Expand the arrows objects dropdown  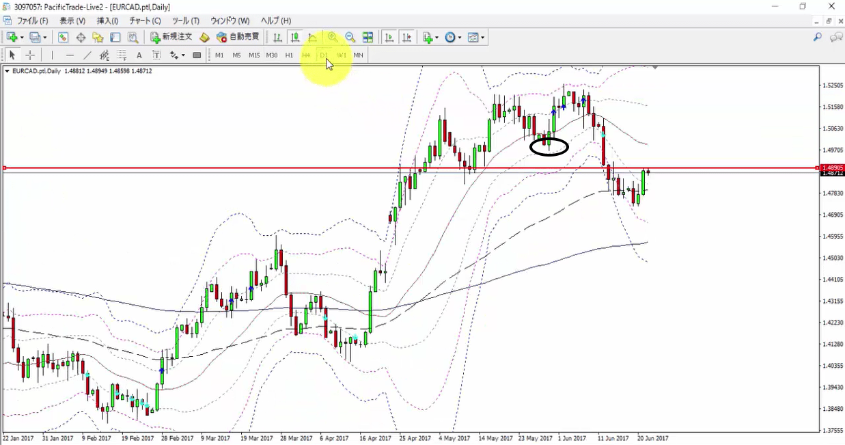point(183,55)
